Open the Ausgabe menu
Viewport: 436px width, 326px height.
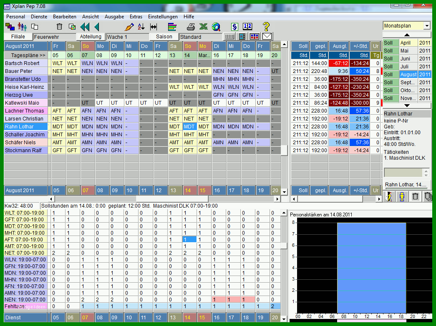click(x=114, y=17)
